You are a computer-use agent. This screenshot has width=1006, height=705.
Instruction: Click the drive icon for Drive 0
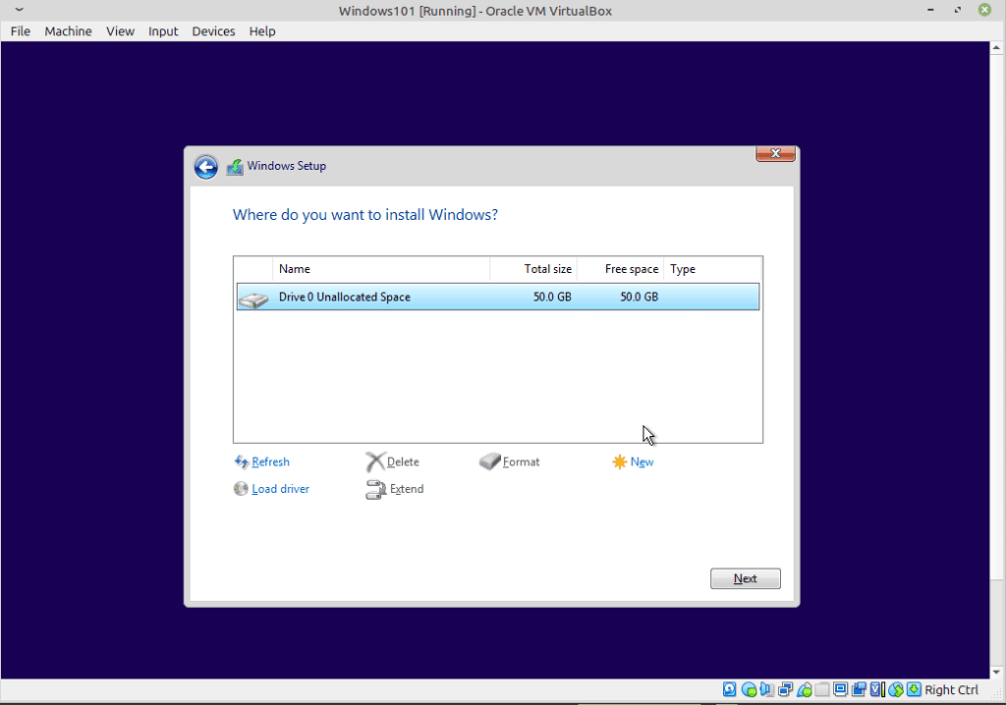point(254,298)
